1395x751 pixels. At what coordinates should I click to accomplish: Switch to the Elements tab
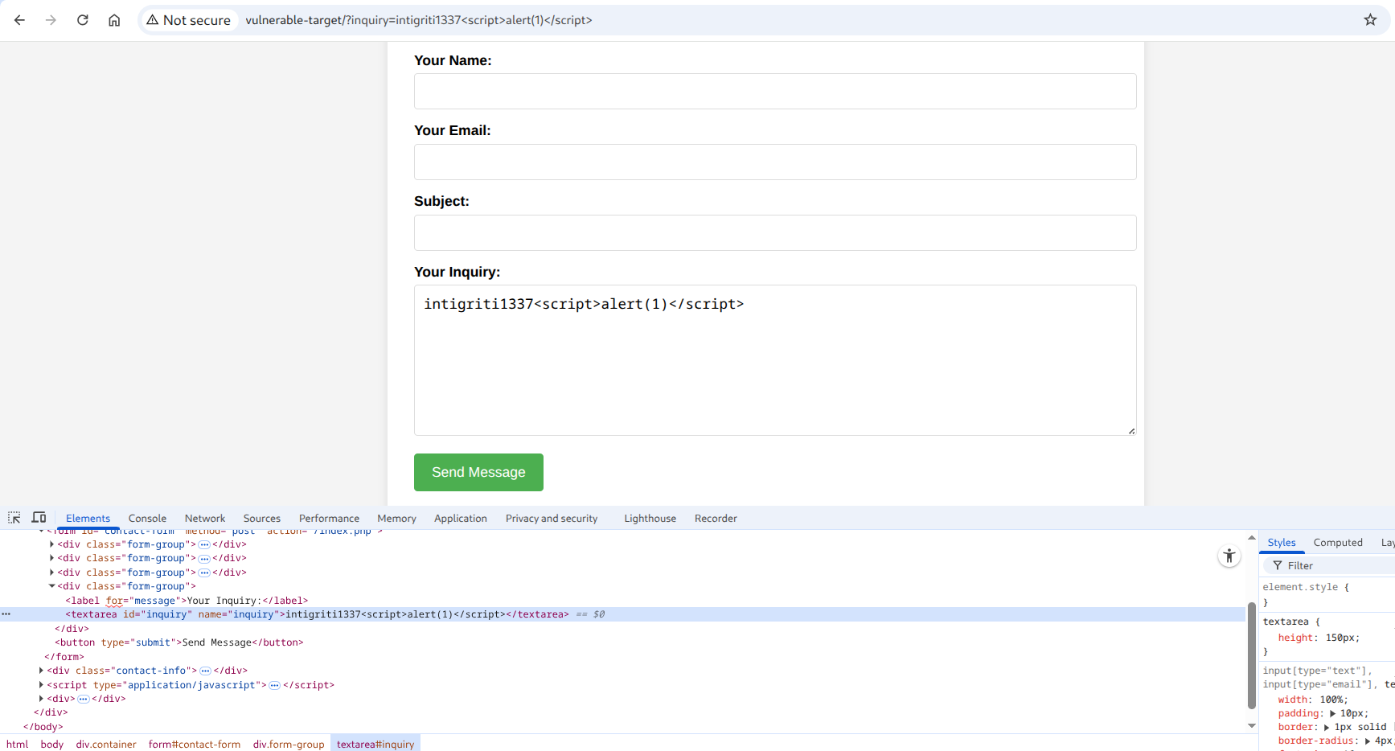[88, 519]
